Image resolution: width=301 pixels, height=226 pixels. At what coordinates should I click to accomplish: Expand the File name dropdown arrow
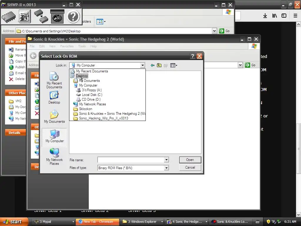[166, 160]
